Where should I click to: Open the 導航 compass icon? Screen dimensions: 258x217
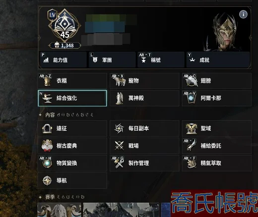click(47, 180)
